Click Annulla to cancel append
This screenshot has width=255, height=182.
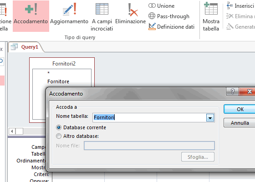coord(240,123)
